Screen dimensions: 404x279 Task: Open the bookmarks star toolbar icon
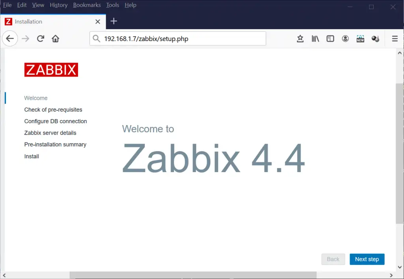(300, 39)
